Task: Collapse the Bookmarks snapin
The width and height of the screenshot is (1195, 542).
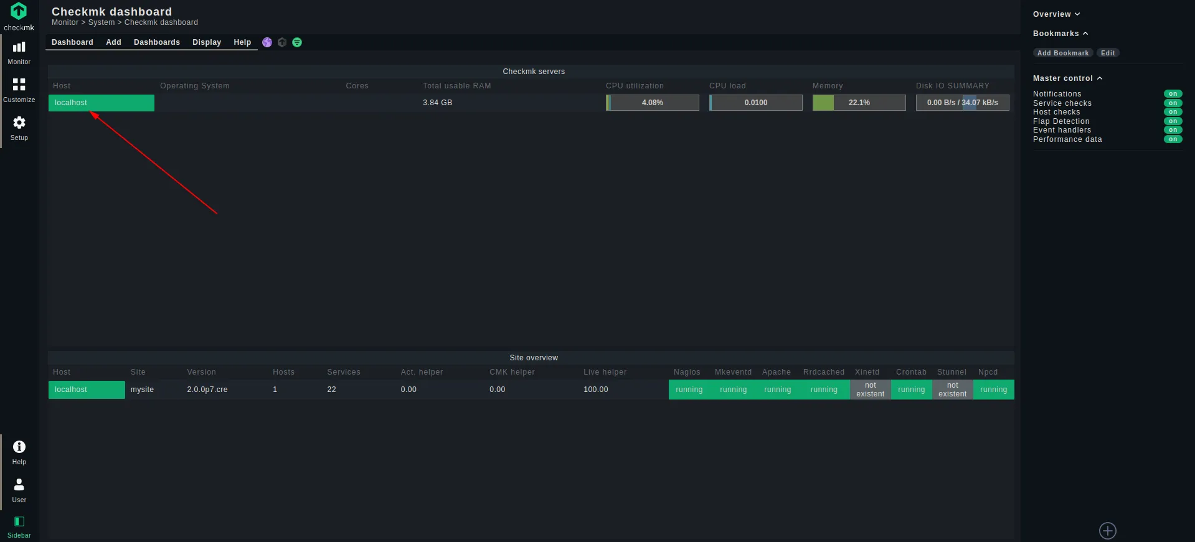Action: (x=1060, y=34)
